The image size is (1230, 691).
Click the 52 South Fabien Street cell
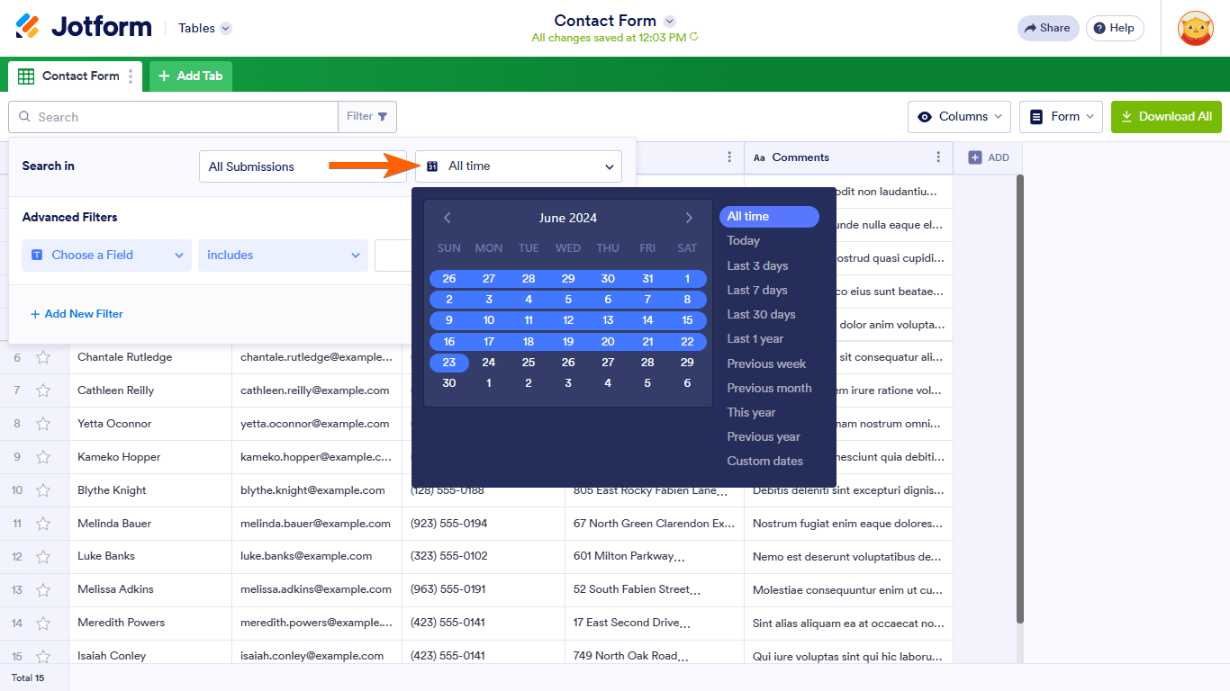click(x=655, y=589)
